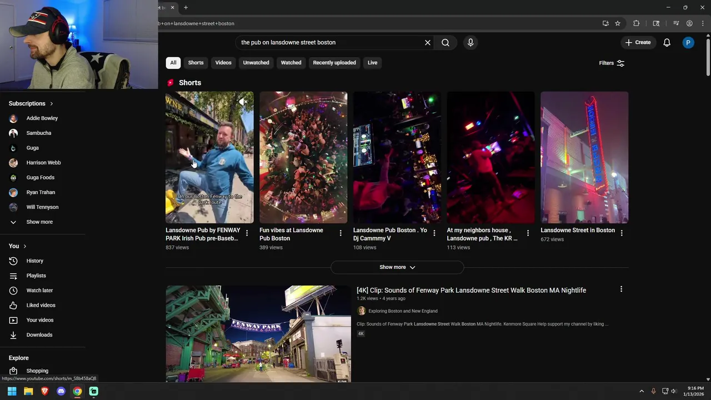Select the Live filter chip
Viewport: 711px width, 400px height.
(x=372, y=63)
